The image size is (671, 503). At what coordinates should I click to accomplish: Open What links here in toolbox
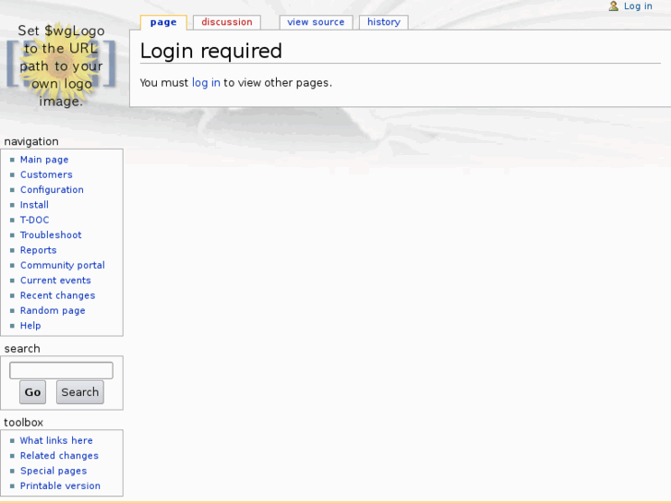pos(56,440)
